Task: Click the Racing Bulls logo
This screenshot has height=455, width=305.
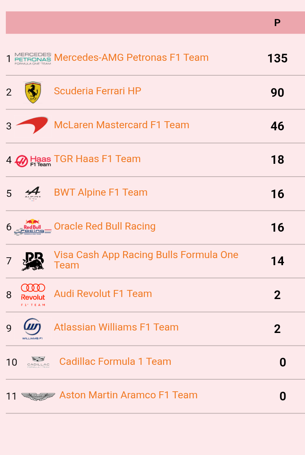Action: point(33,261)
